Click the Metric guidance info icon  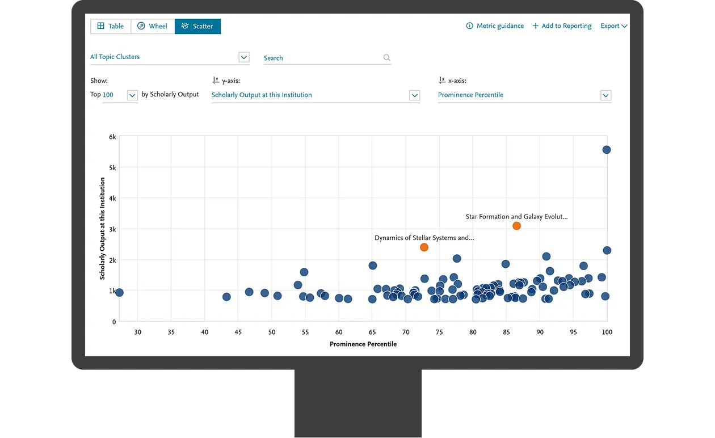click(469, 26)
